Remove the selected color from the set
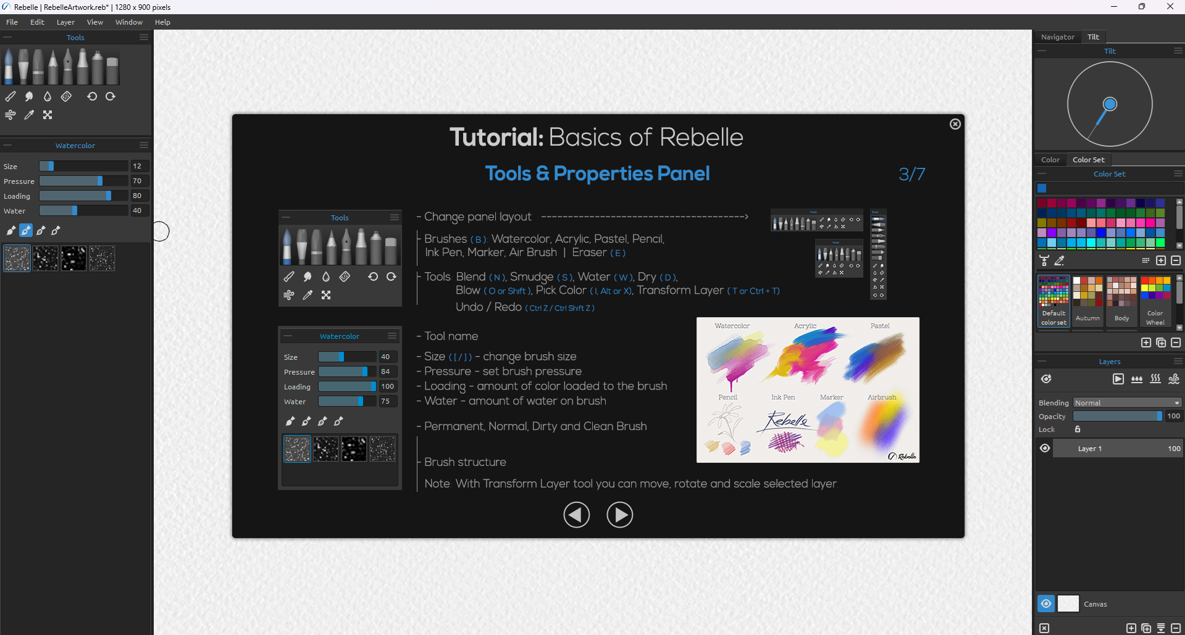1185x635 pixels. tap(1176, 260)
